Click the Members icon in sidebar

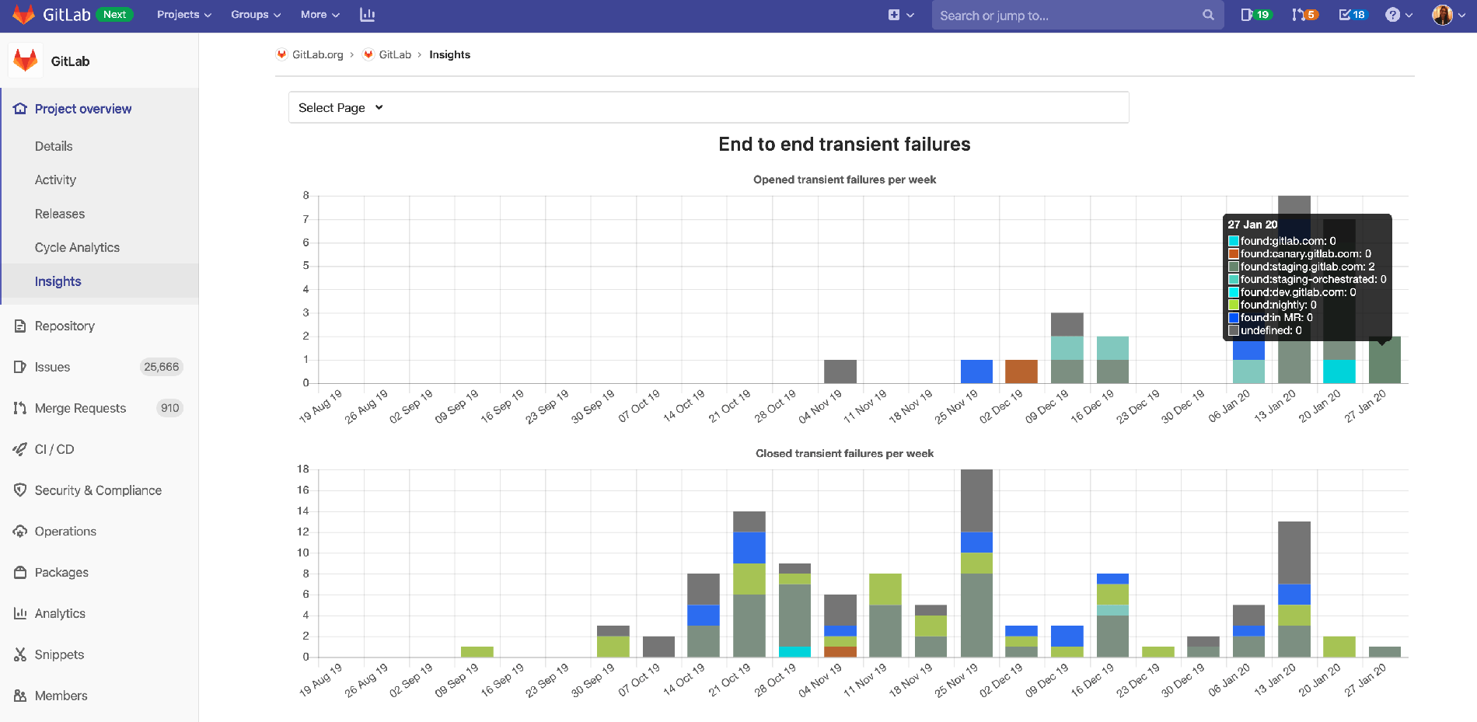[19, 695]
